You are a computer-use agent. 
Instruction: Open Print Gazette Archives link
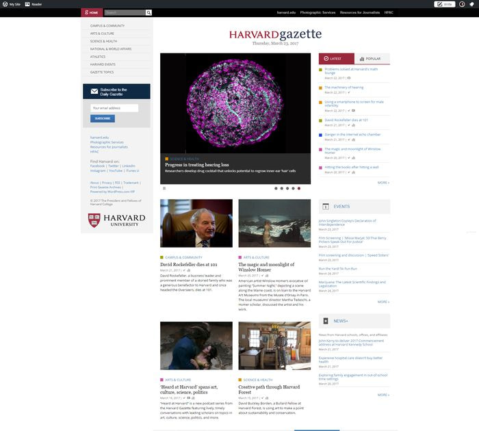tap(105, 187)
